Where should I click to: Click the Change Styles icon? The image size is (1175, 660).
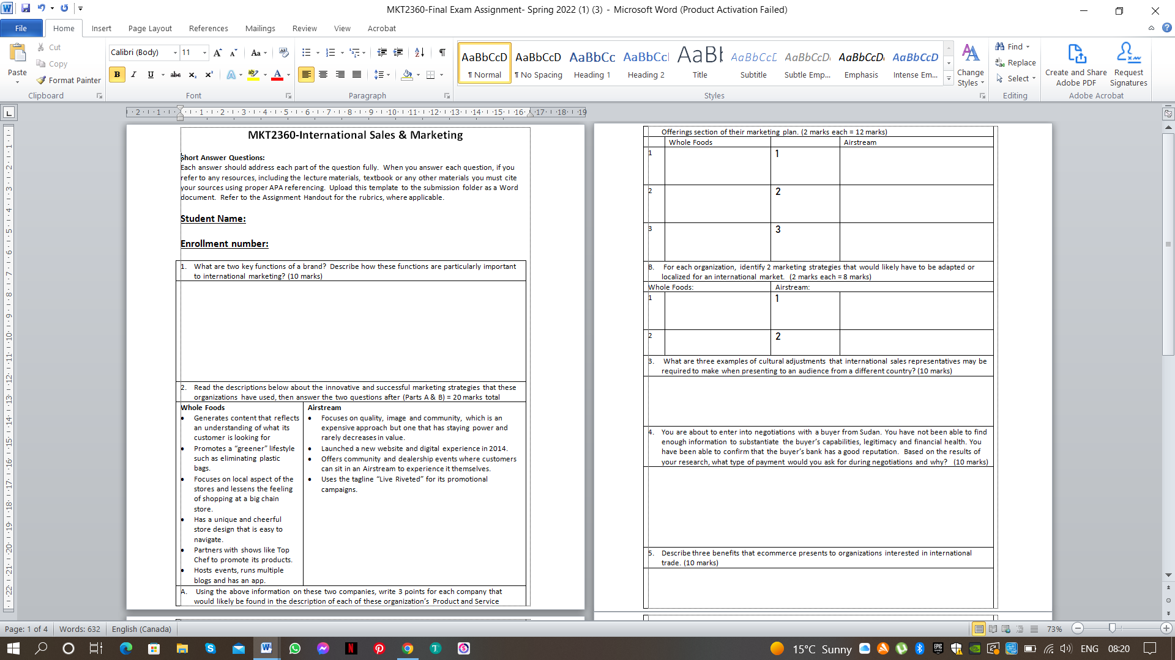(x=971, y=64)
